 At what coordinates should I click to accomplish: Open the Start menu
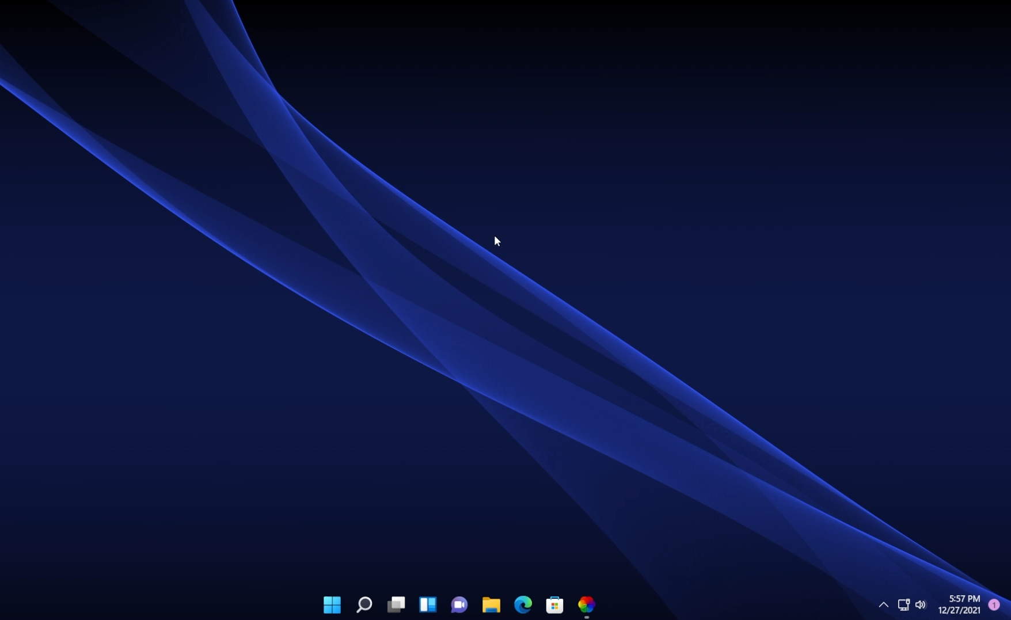(332, 605)
